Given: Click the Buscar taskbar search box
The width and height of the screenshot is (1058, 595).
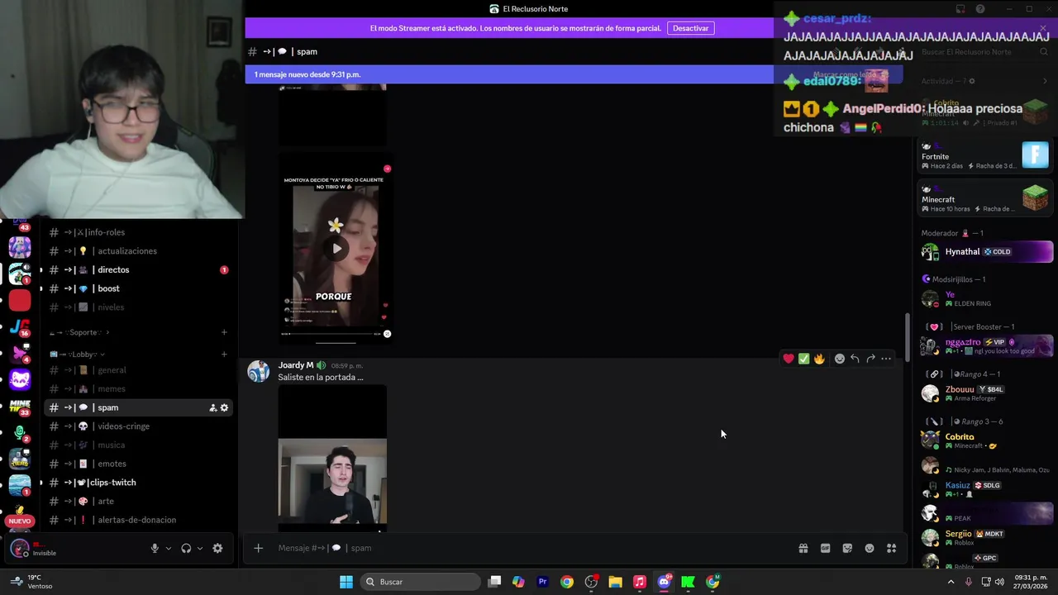Looking at the screenshot, I should click(x=420, y=582).
